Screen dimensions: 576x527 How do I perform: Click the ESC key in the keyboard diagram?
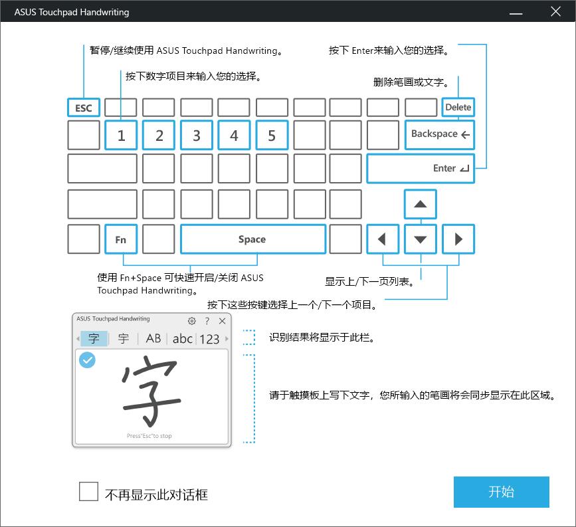84,108
